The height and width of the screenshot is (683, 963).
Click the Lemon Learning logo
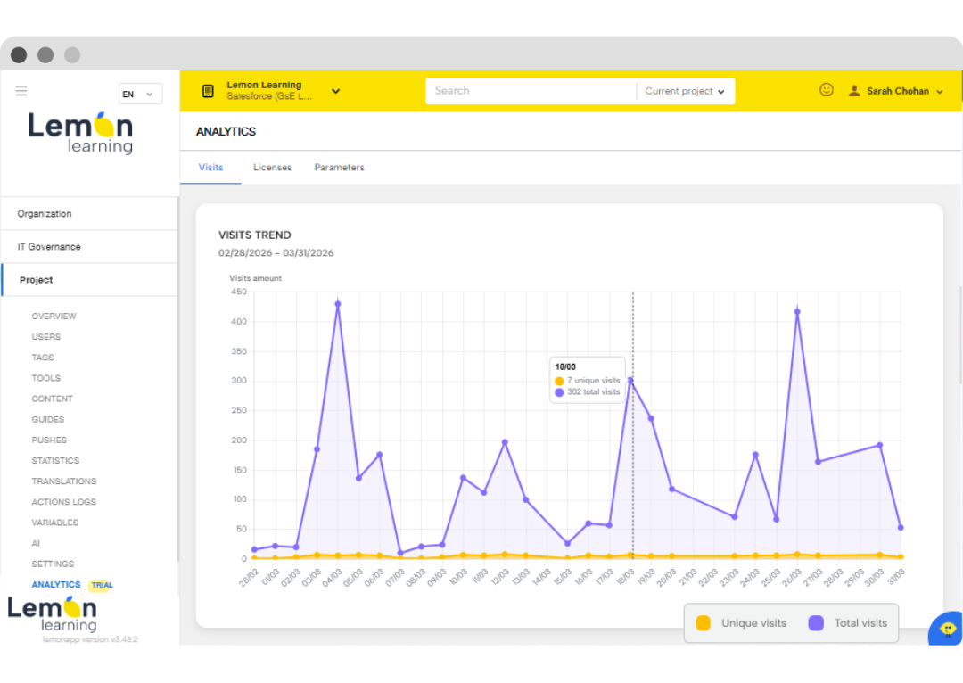(80, 134)
